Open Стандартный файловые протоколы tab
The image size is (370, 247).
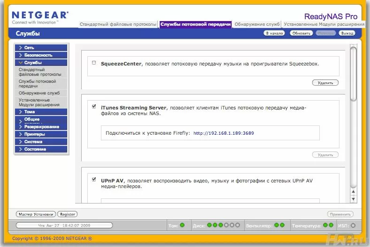click(x=118, y=24)
